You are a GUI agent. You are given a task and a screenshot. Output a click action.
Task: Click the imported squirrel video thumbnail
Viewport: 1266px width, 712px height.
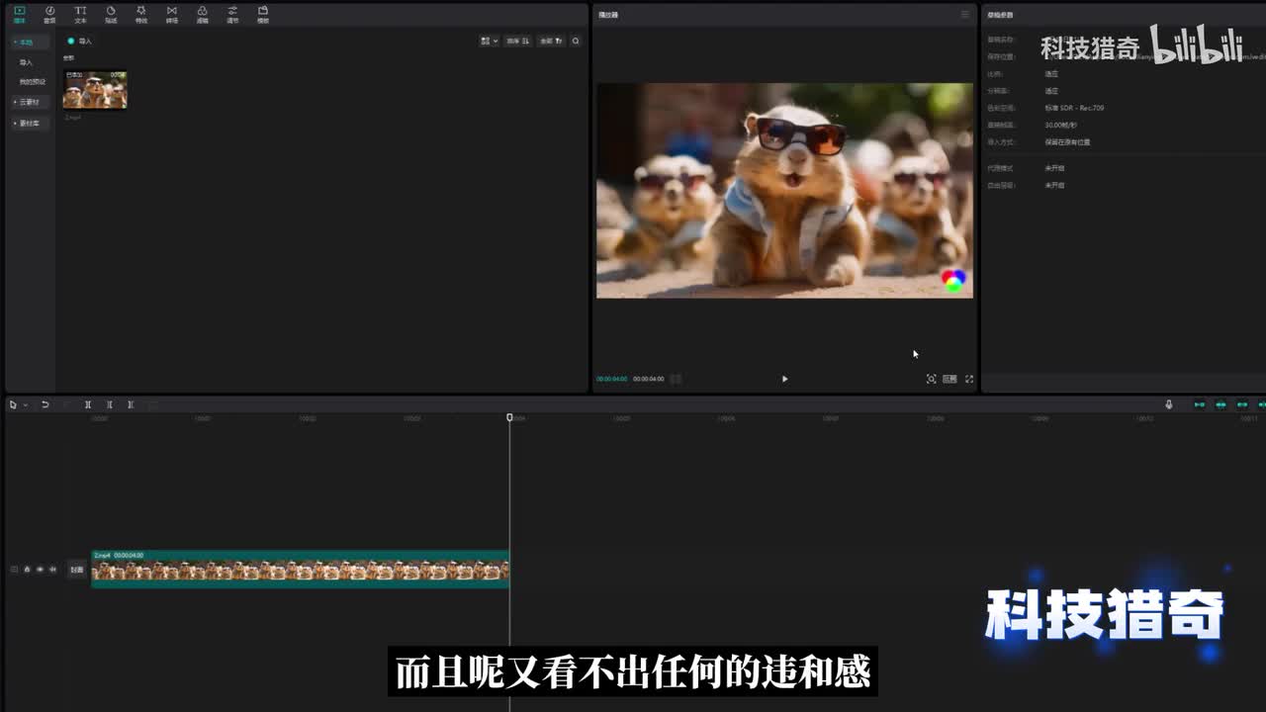pos(95,90)
